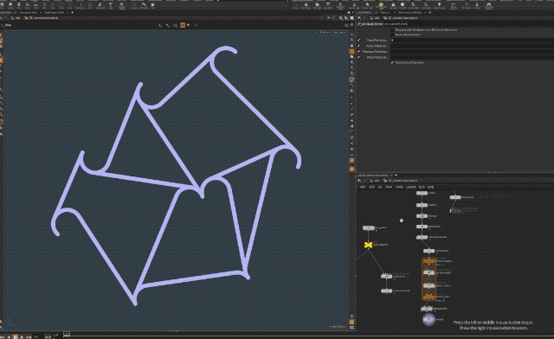The image size is (554, 339).
Task: Open the Edit menu in network editor
Action: point(372,187)
